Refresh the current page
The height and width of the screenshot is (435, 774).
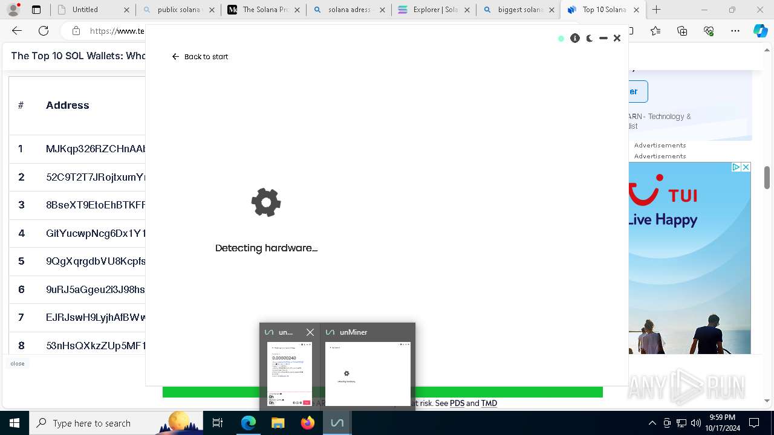point(44,31)
